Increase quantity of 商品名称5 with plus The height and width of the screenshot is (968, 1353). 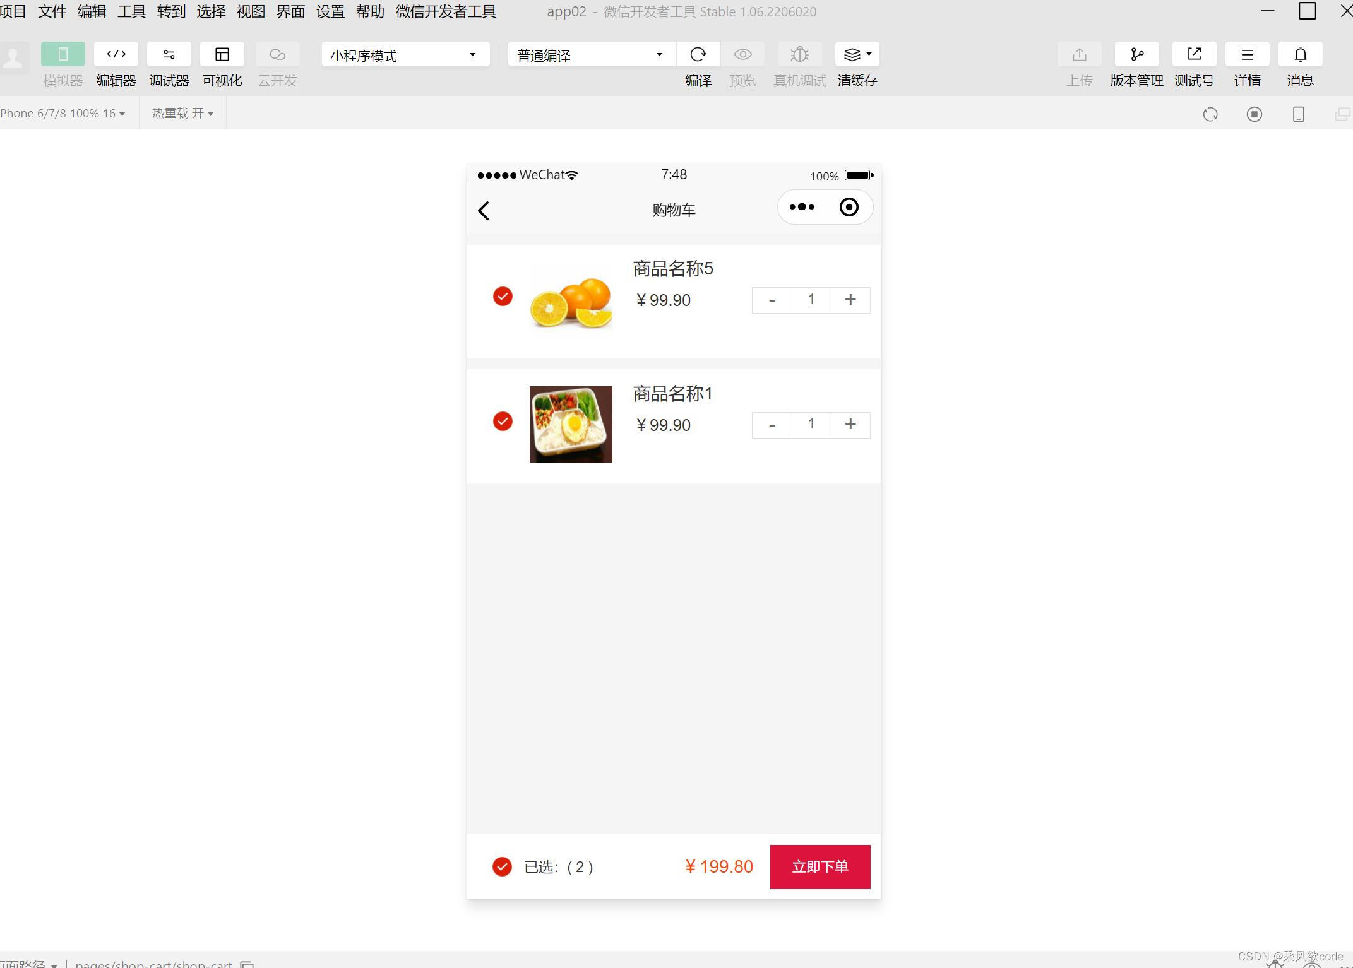pyautogui.click(x=850, y=300)
